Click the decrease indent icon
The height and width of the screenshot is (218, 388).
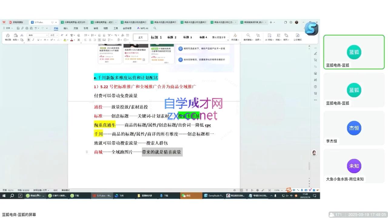(99, 35)
